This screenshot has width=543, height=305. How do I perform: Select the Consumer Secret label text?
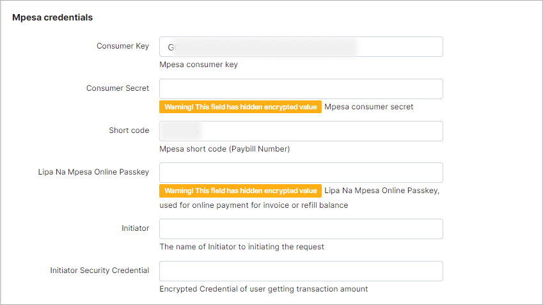point(118,88)
